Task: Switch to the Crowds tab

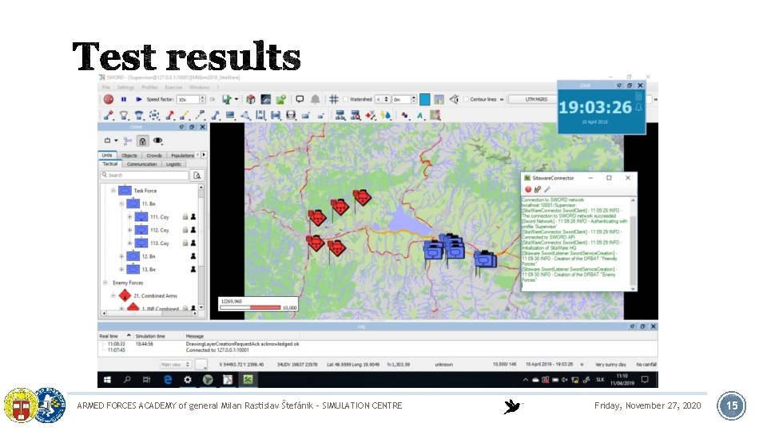Action: pyautogui.click(x=154, y=156)
